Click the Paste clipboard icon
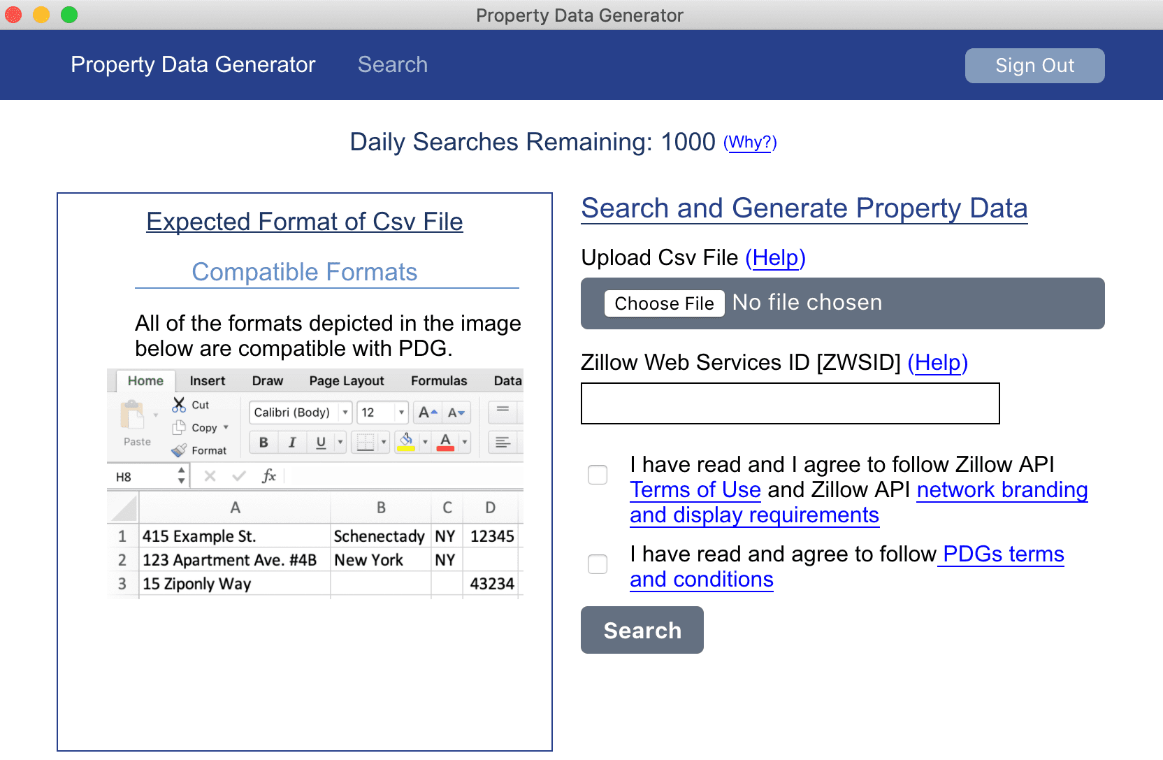1163x760 pixels. tap(132, 415)
